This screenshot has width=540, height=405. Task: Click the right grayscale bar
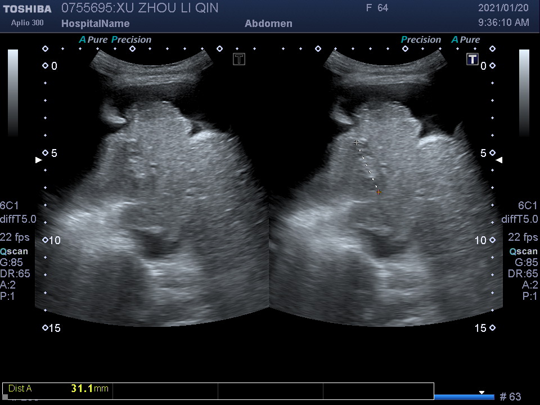(524, 93)
